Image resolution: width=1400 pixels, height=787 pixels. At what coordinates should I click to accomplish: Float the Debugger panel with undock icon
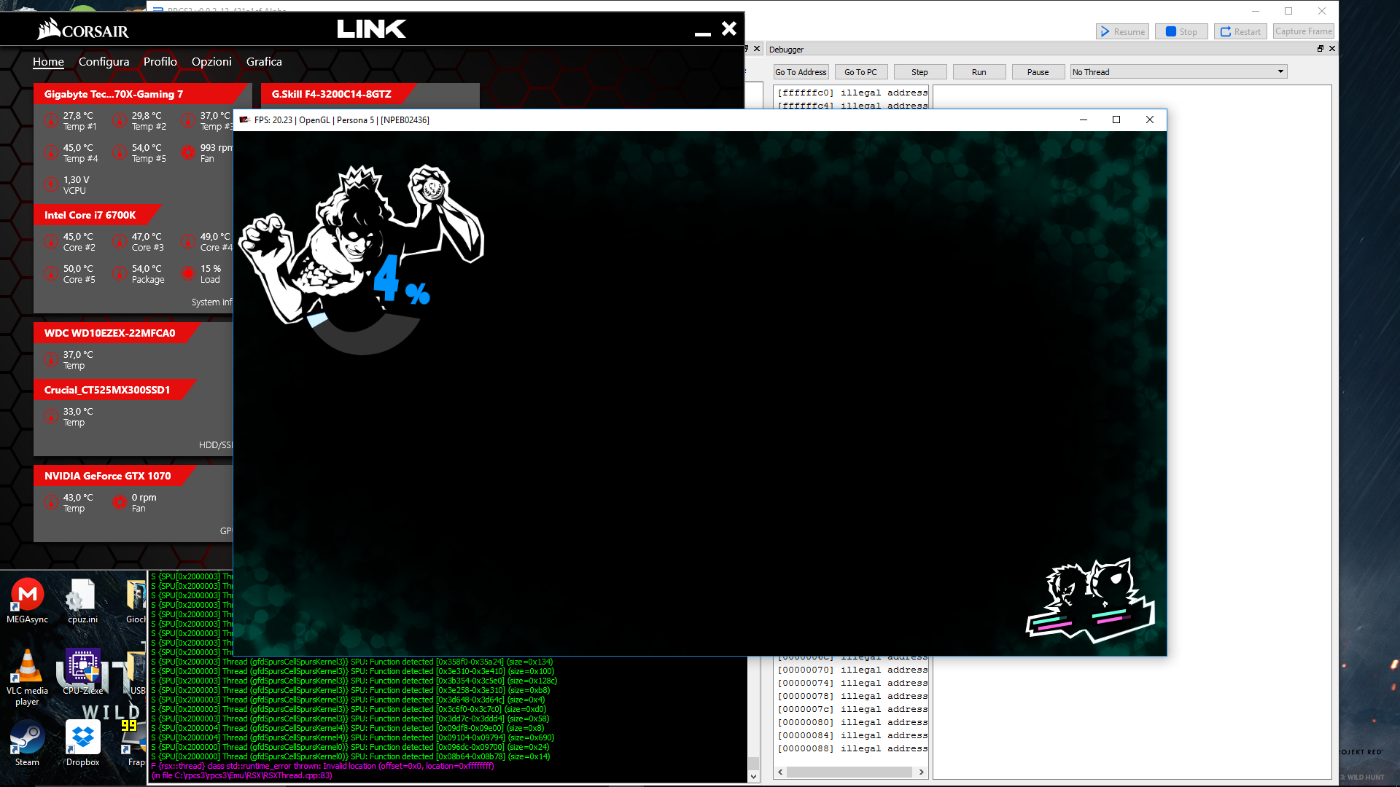point(1320,49)
